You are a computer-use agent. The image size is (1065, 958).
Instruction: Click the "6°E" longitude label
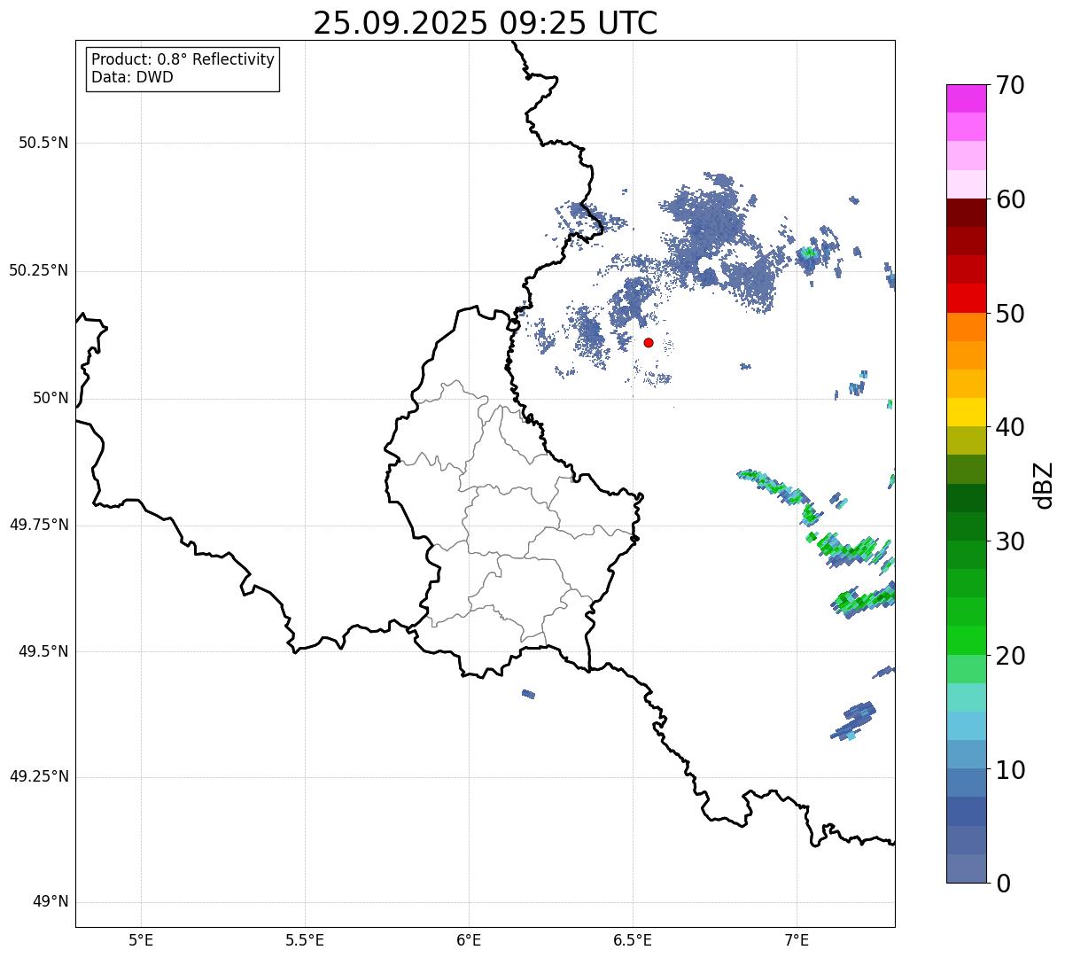point(469,940)
